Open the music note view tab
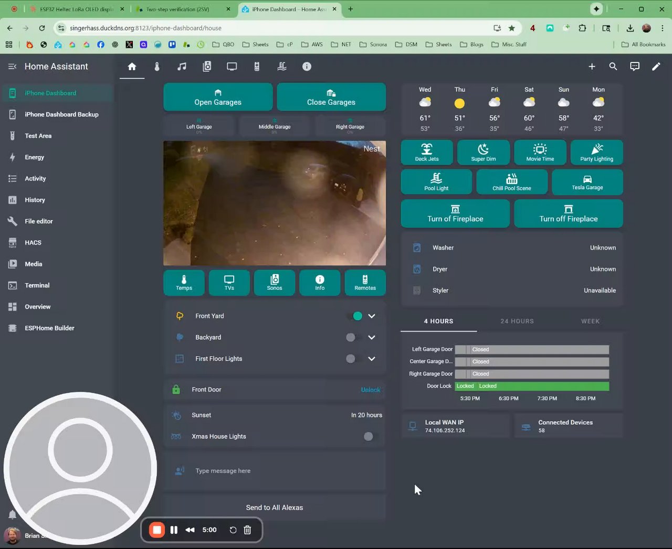The height and width of the screenshot is (549, 672). pyautogui.click(x=182, y=67)
